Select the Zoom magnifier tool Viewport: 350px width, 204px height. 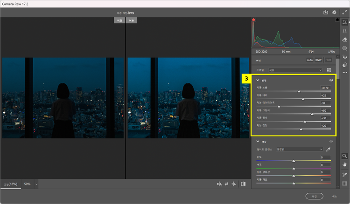tap(345, 156)
